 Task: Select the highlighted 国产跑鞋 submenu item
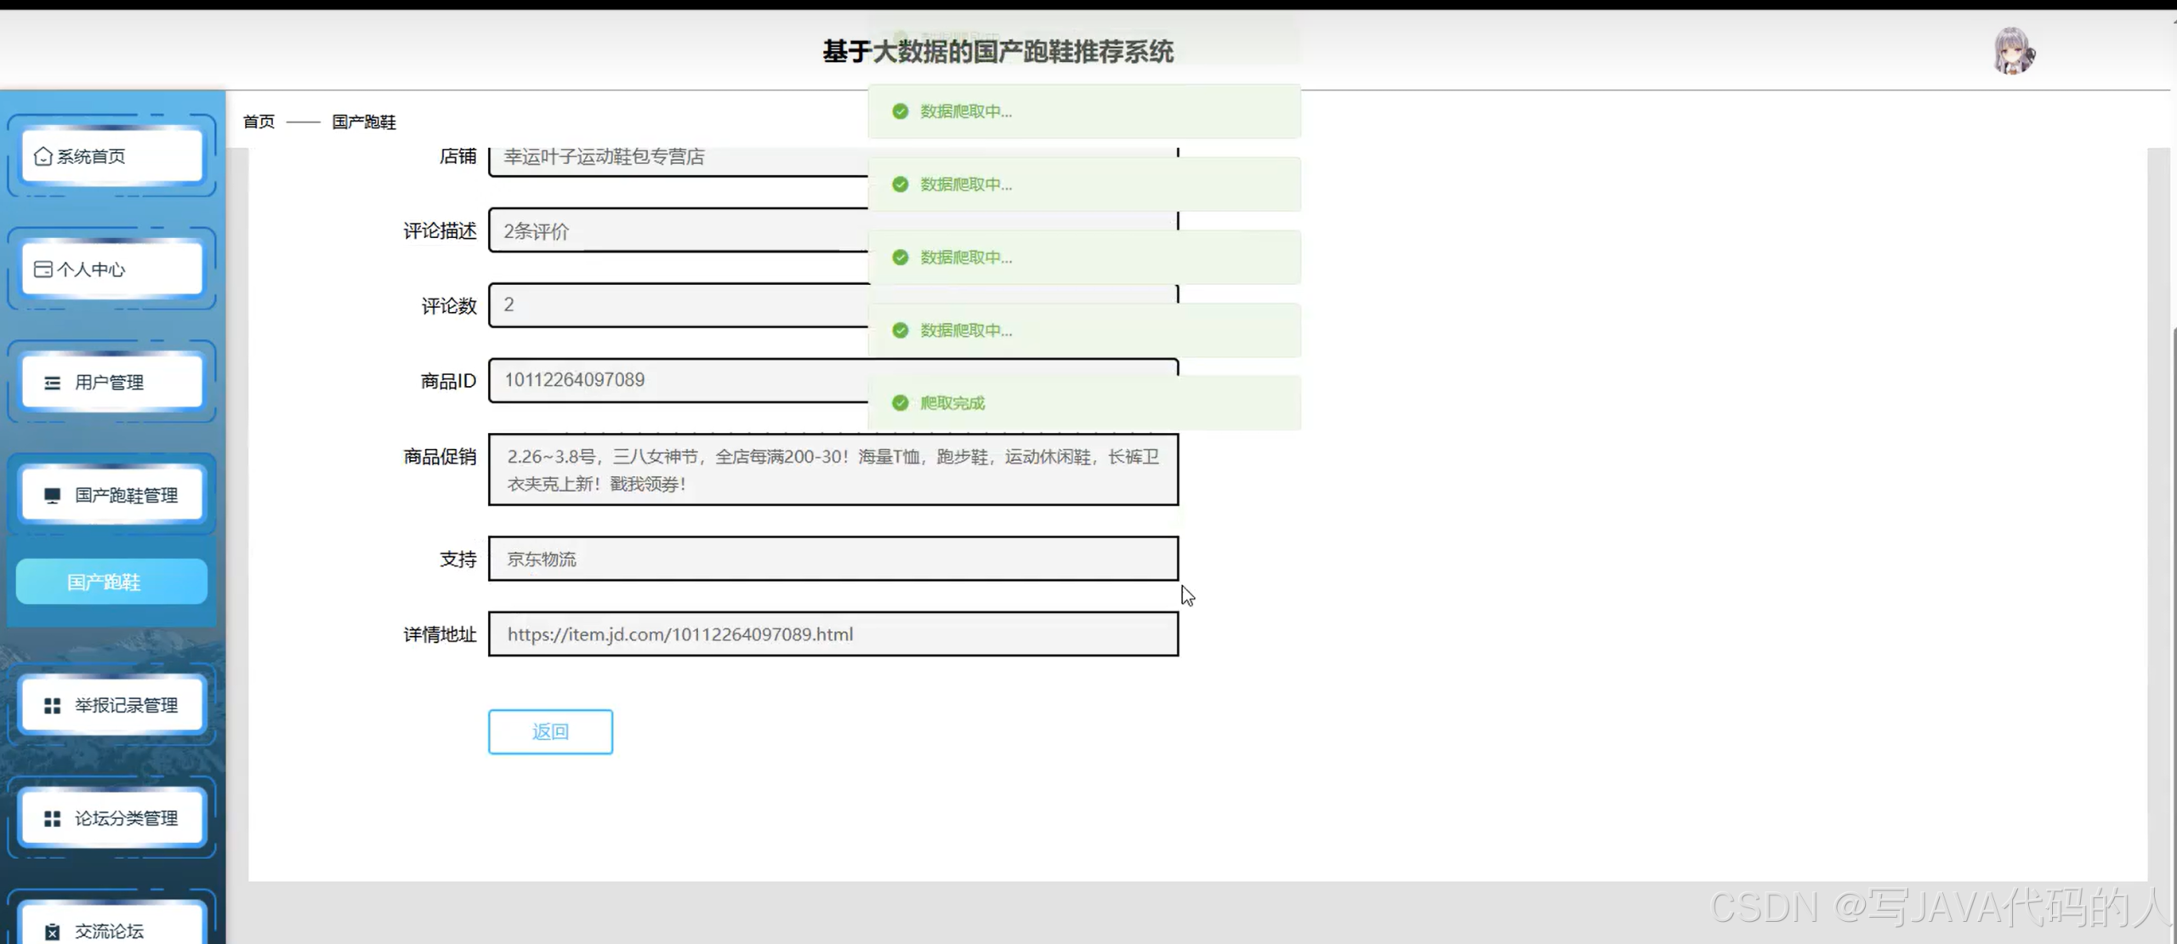pyautogui.click(x=111, y=581)
